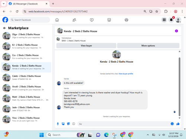Click the Facebook logo icon
This screenshot has height=139, width=186.
[5, 20]
